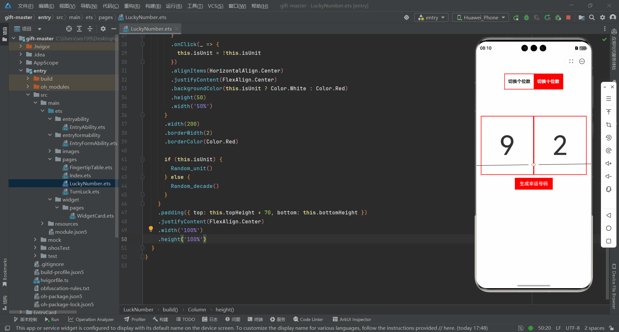Toggle the fold marker at line 36

pos(142,115)
